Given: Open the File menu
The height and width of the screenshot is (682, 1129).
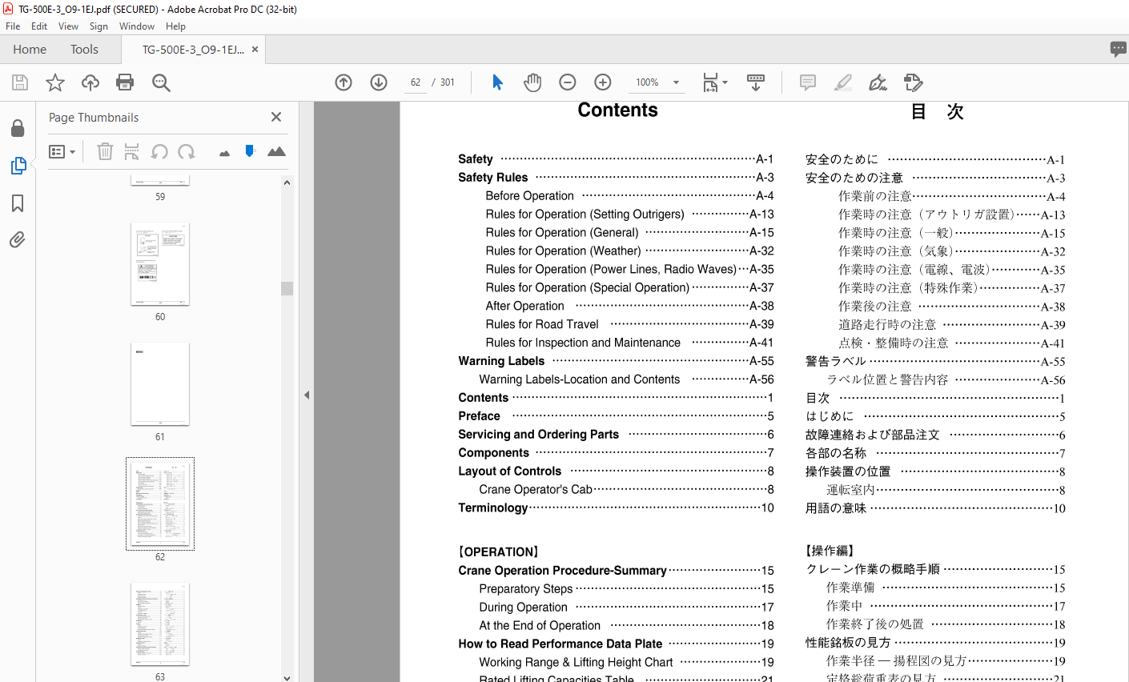Looking at the screenshot, I should point(13,26).
